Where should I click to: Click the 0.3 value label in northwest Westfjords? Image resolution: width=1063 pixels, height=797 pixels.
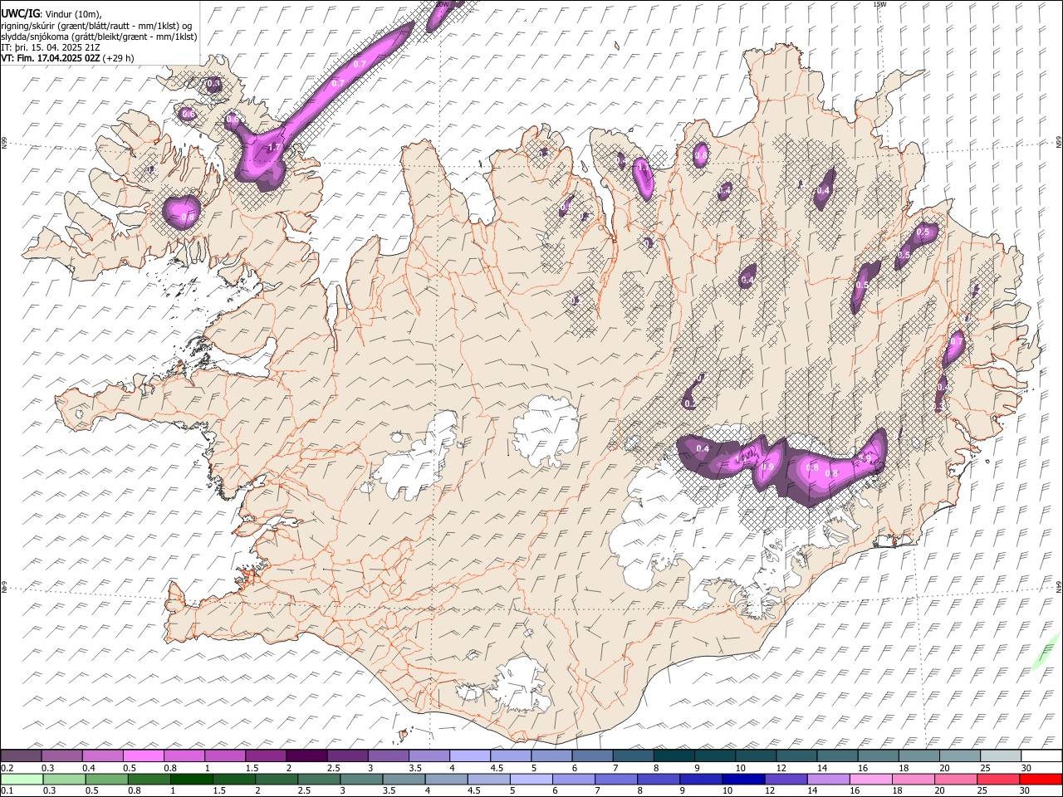coord(213,84)
